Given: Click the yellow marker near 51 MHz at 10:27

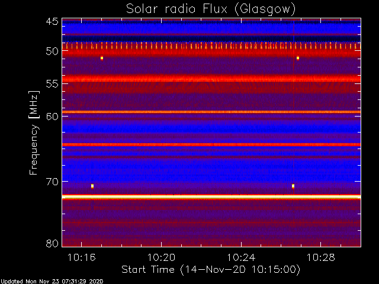Looking at the screenshot, I should coord(298,58).
